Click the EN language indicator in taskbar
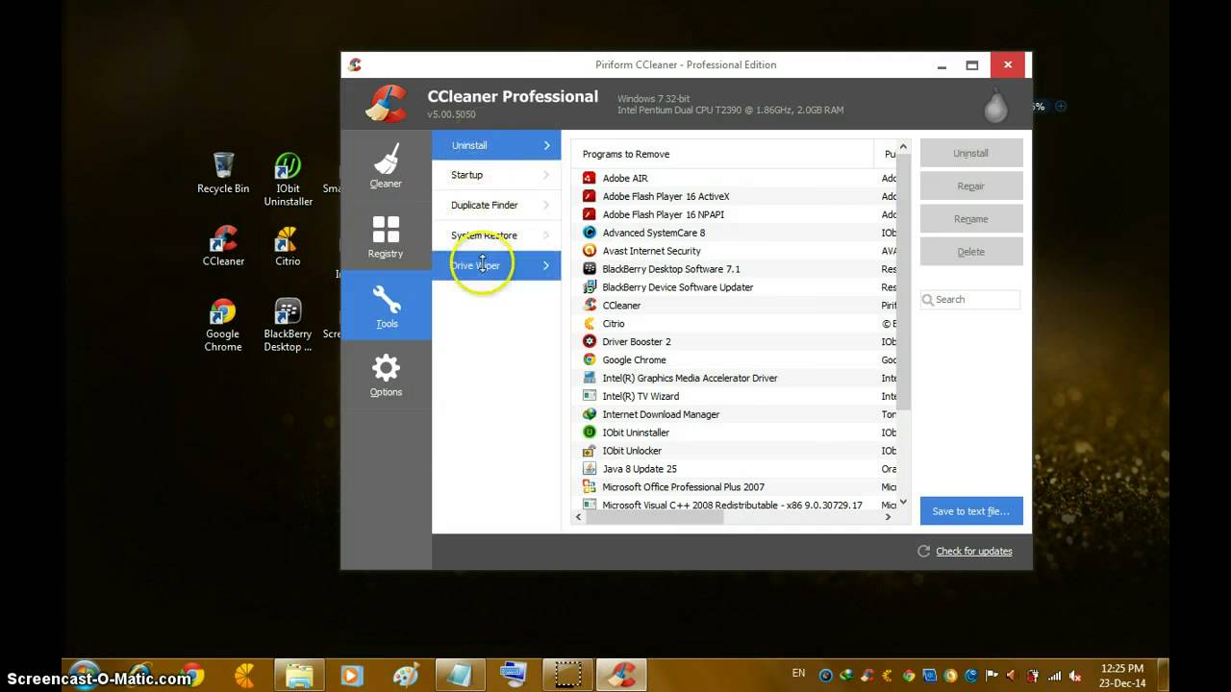Viewport: 1231px width, 692px height. point(798,674)
